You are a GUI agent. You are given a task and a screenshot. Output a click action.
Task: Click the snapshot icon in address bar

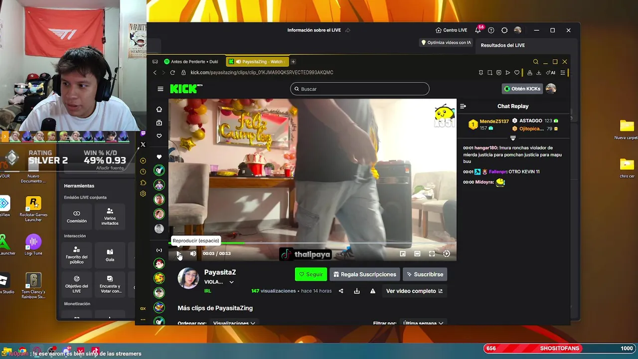(489, 73)
